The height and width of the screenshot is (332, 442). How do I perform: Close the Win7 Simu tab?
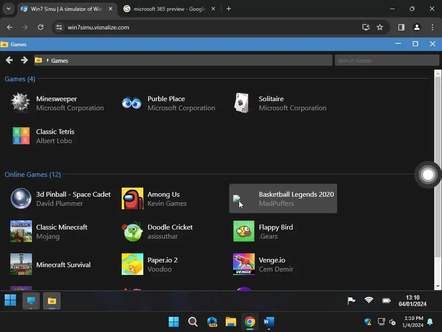110,9
